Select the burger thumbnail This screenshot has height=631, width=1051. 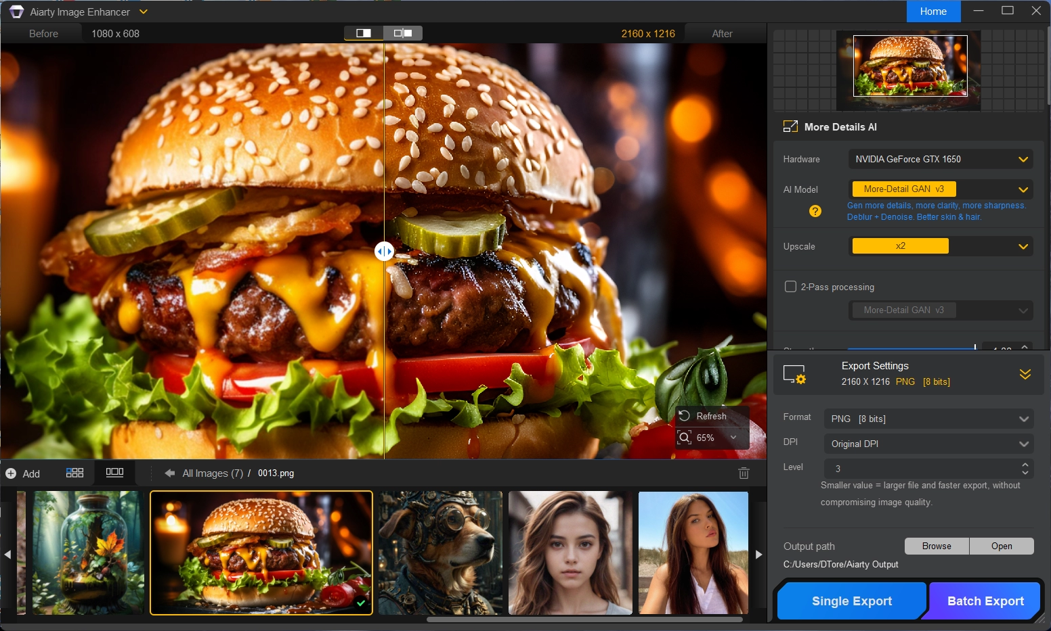261,553
